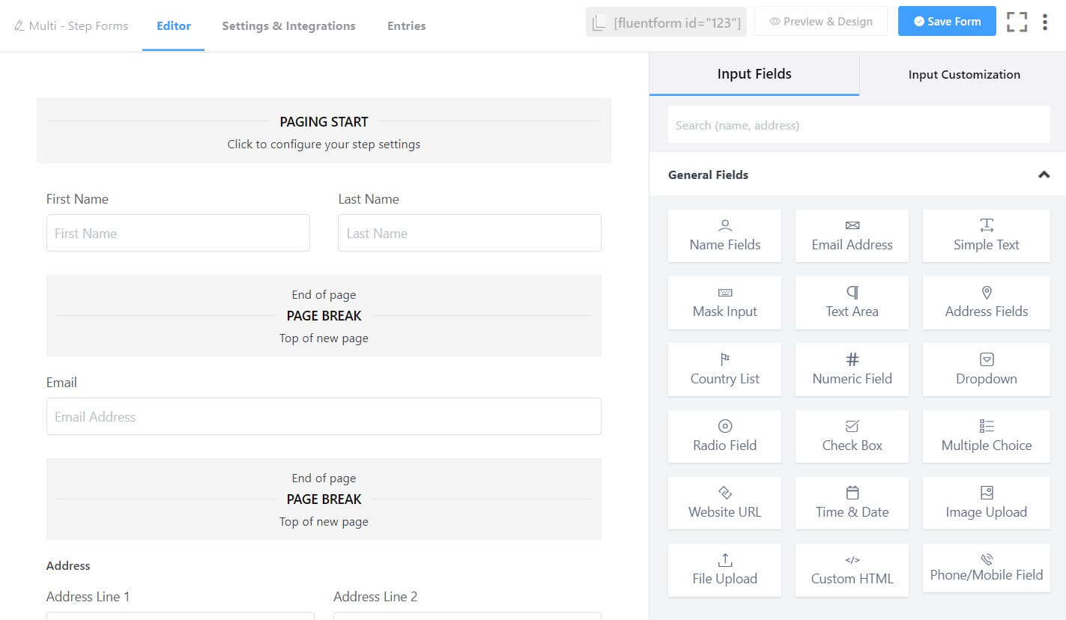The height and width of the screenshot is (620, 1066).
Task: Add the Email Address field
Action: pos(852,235)
